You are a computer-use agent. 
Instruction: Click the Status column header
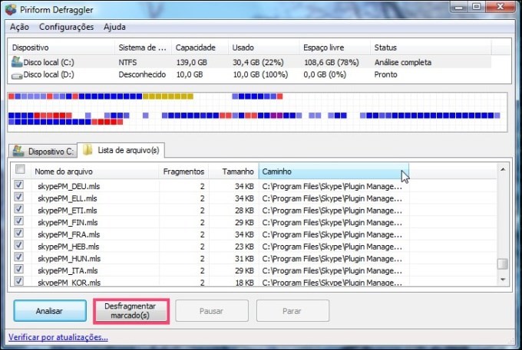tap(431, 47)
